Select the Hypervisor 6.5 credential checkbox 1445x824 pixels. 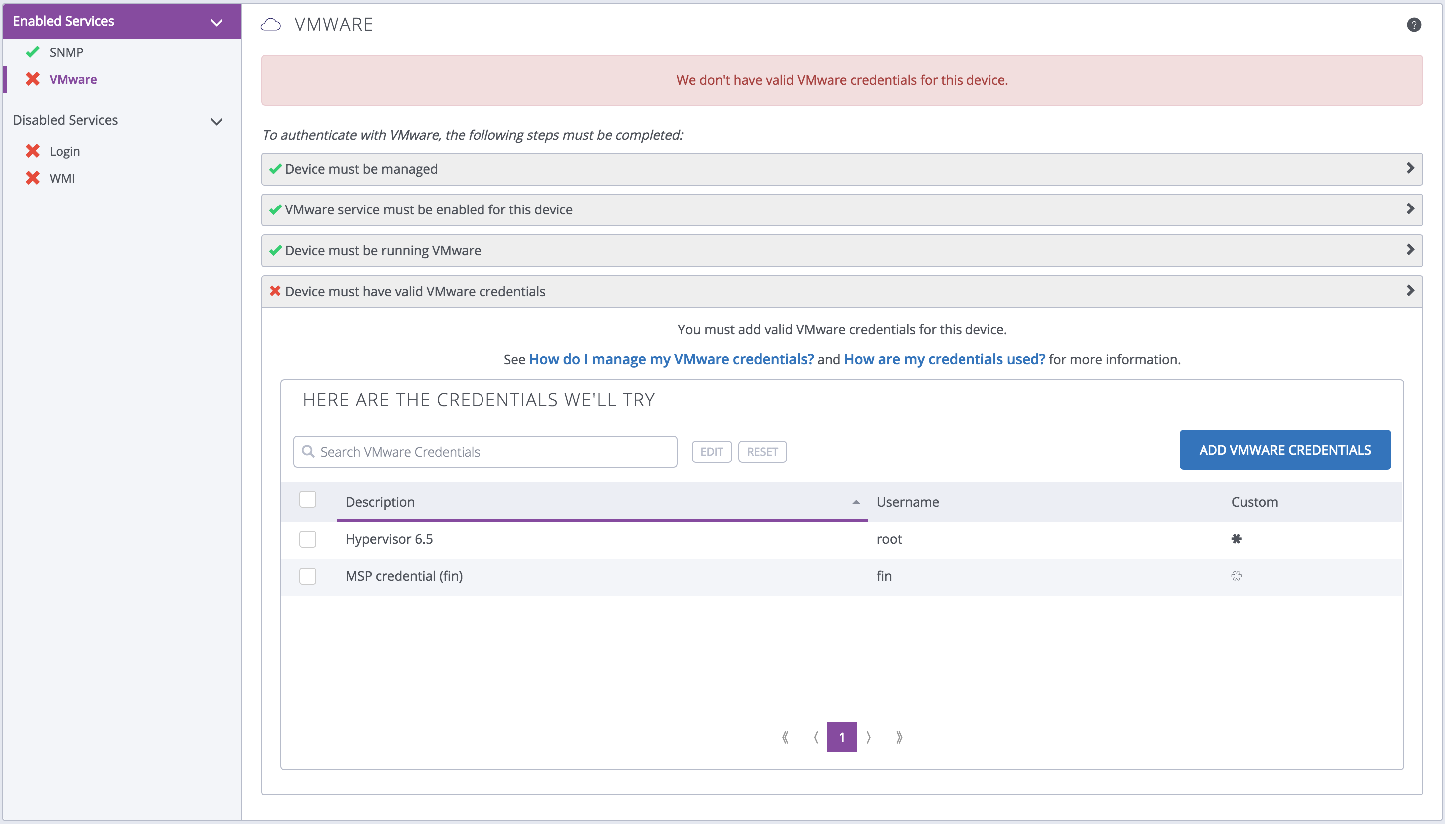click(308, 538)
